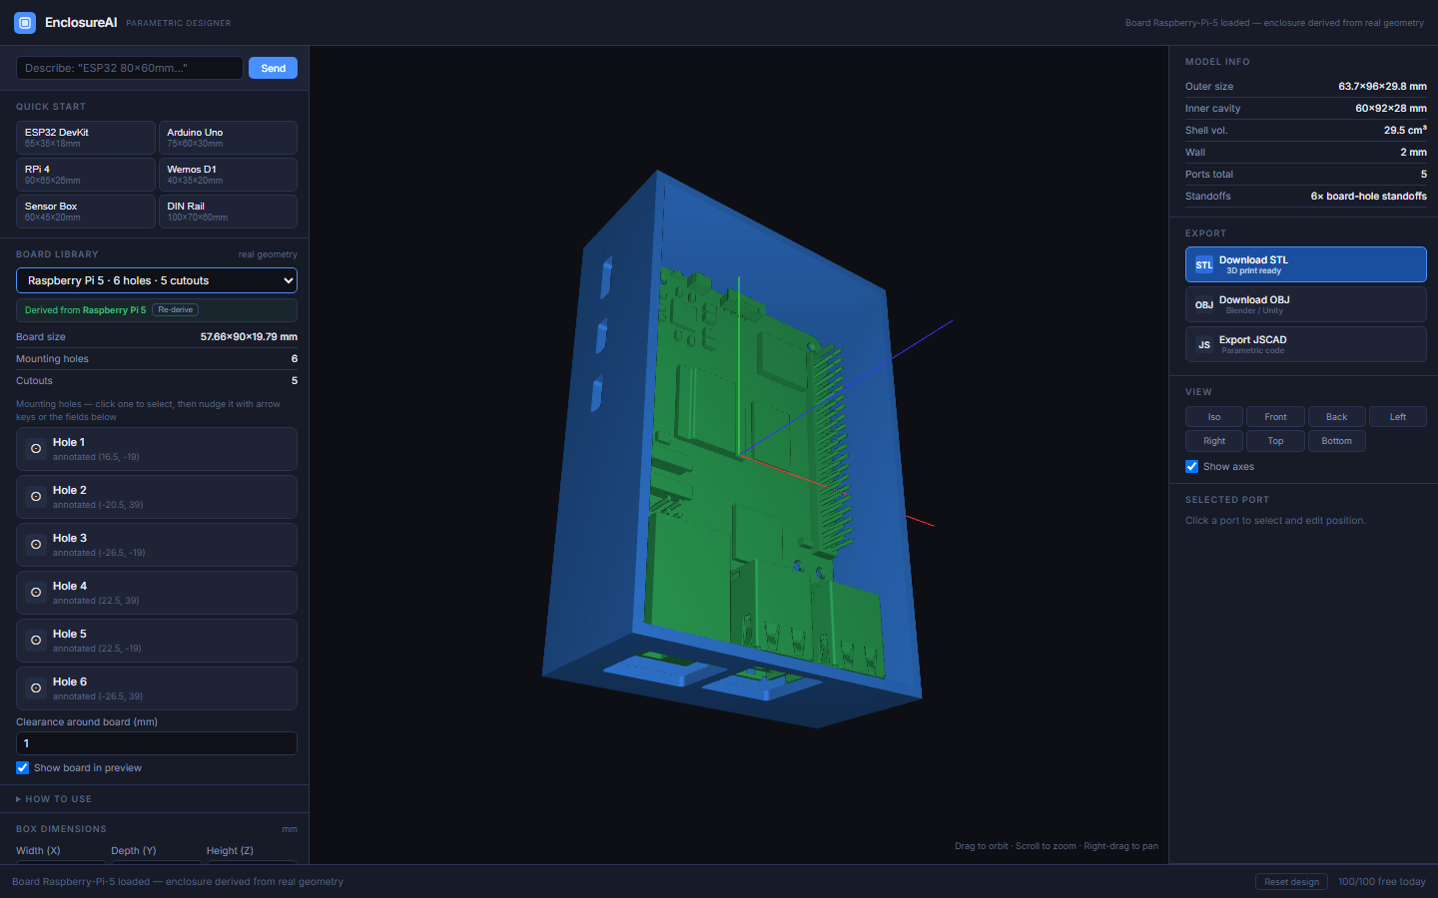
Task: Click the Board size value 57.66×90×19.79 mm
Action: click(249, 337)
